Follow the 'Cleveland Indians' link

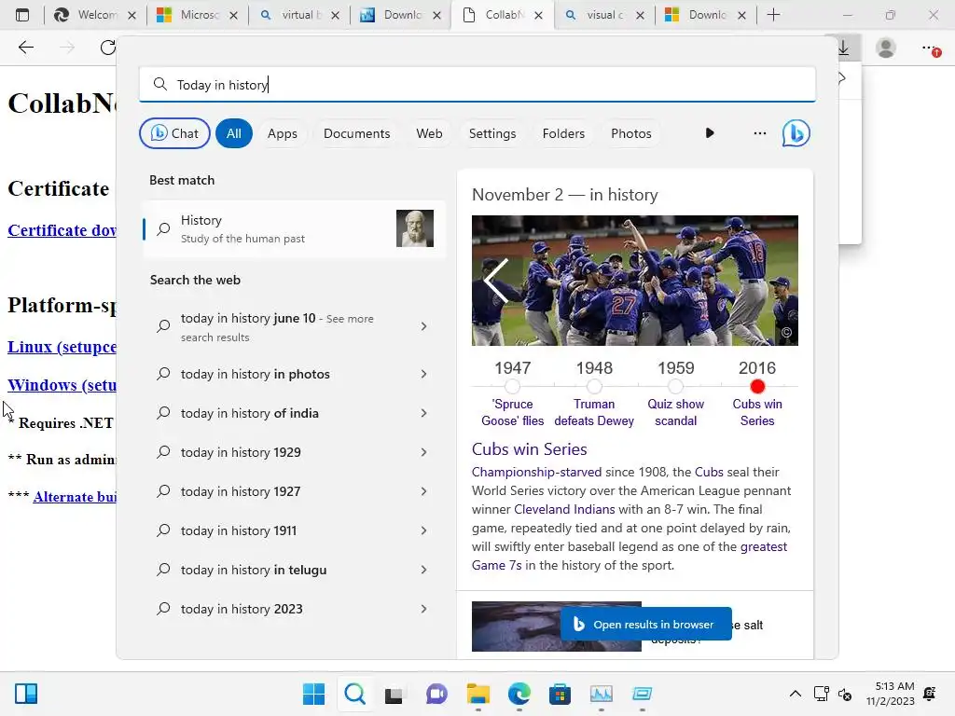coord(564,509)
